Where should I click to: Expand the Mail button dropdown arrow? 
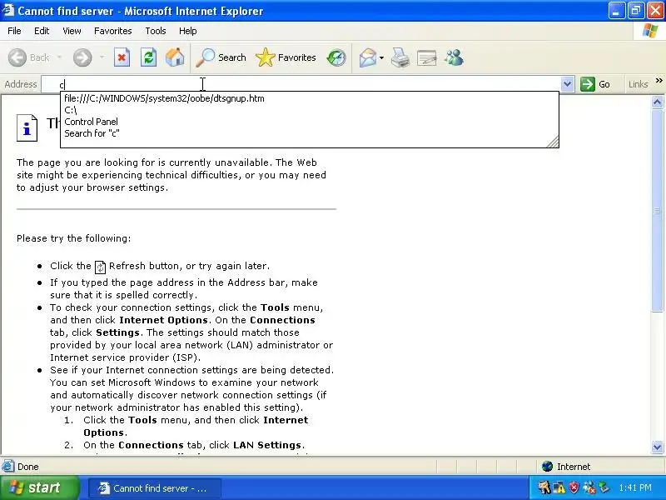point(381,57)
